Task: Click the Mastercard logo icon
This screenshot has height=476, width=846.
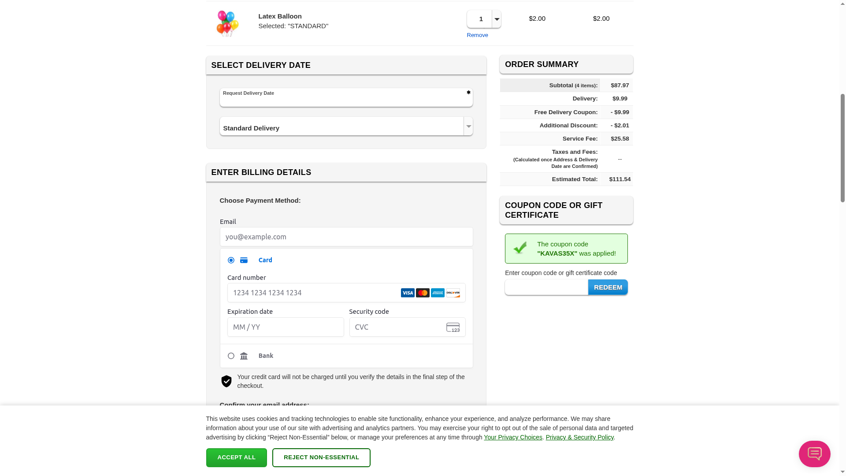Action: [x=423, y=293]
